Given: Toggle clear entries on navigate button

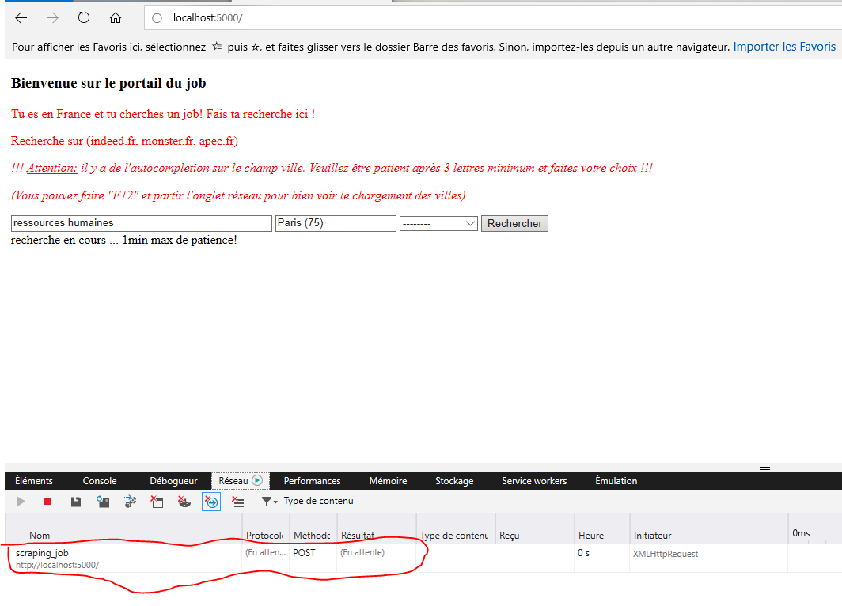Looking at the screenshot, I should click(x=211, y=502).
